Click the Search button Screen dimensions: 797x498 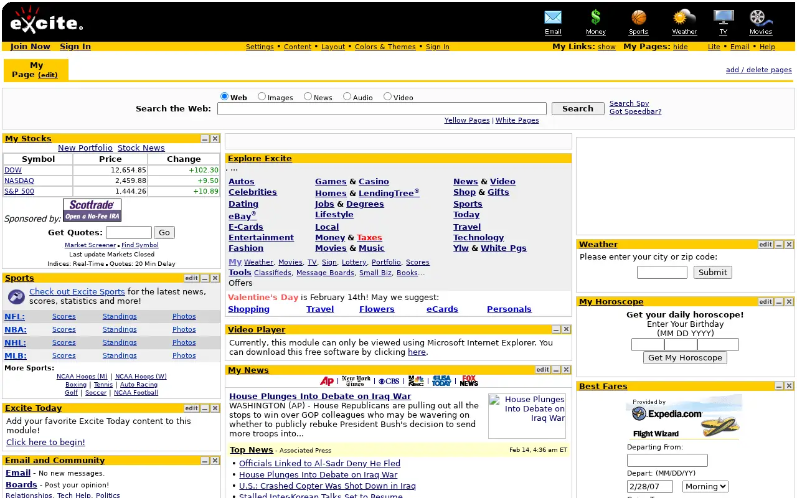[x=578, y=108]
